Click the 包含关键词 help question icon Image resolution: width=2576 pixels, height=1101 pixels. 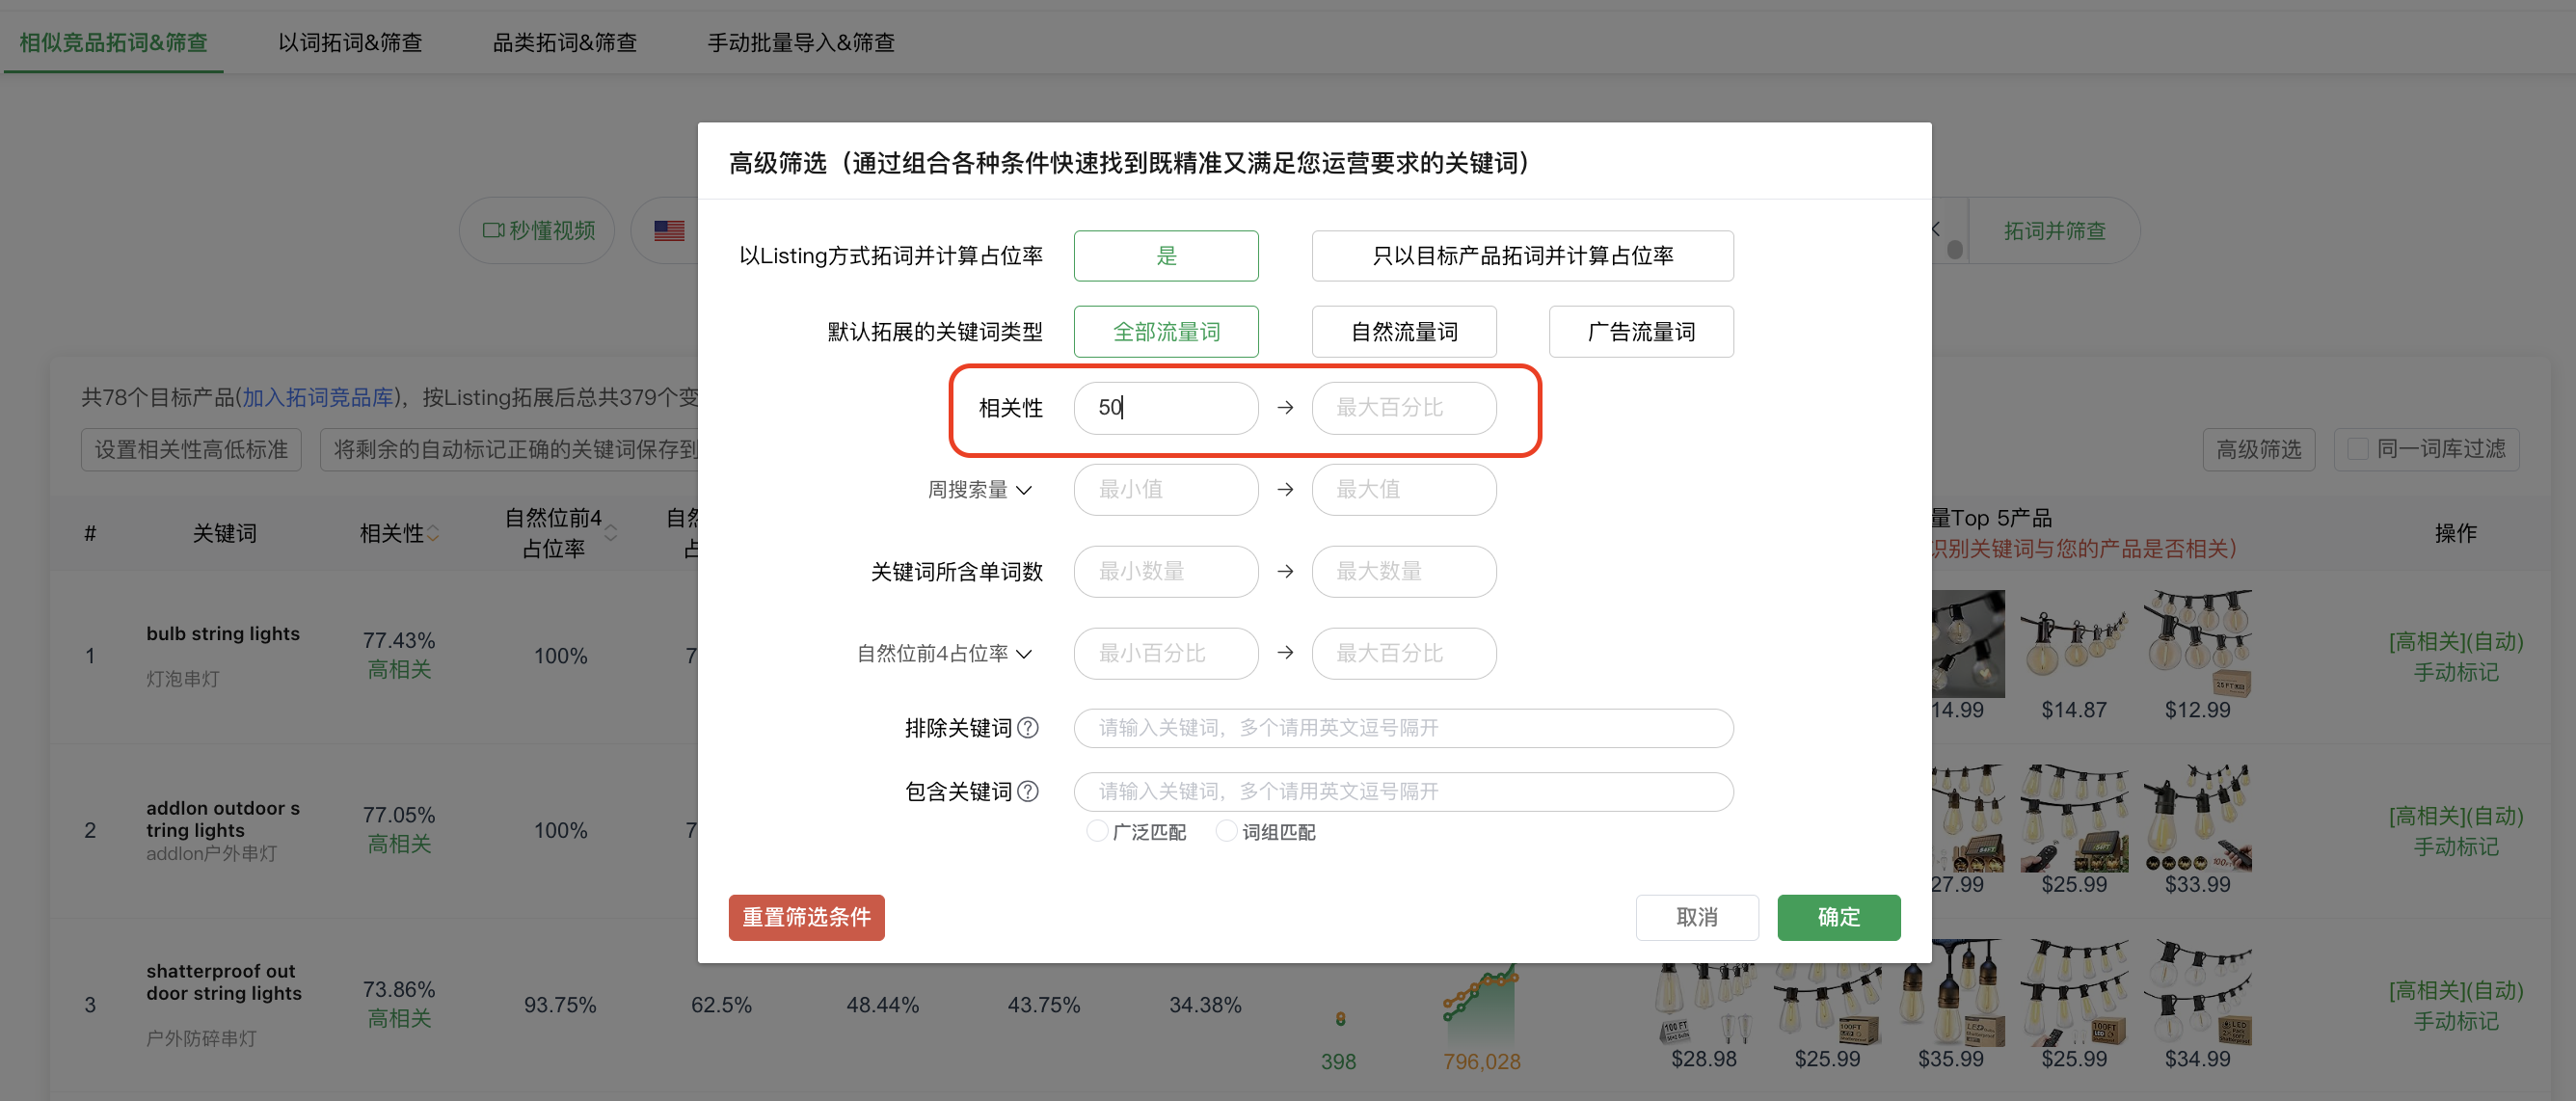coord(1027,791)
